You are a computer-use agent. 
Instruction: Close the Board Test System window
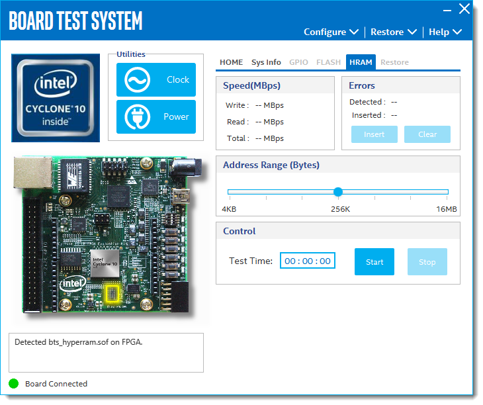coord(464,9)
